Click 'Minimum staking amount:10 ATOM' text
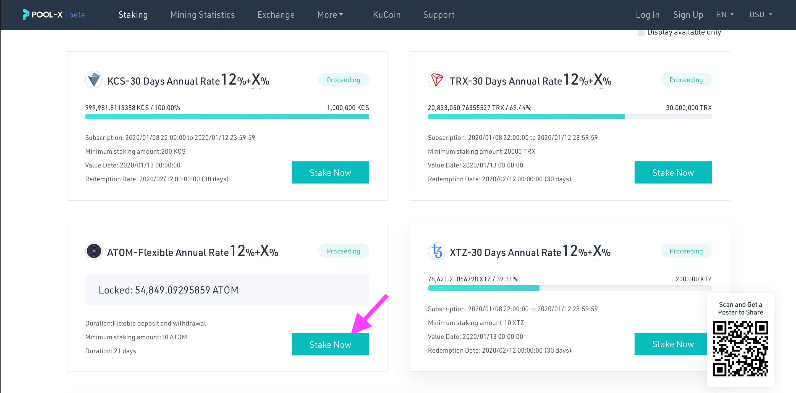This screenshot has height=393, width=796. tap(136, 337)
